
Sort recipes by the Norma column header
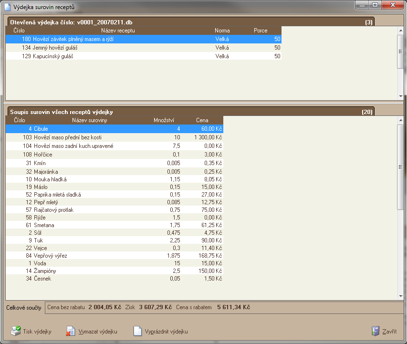[x=222, y=31]
